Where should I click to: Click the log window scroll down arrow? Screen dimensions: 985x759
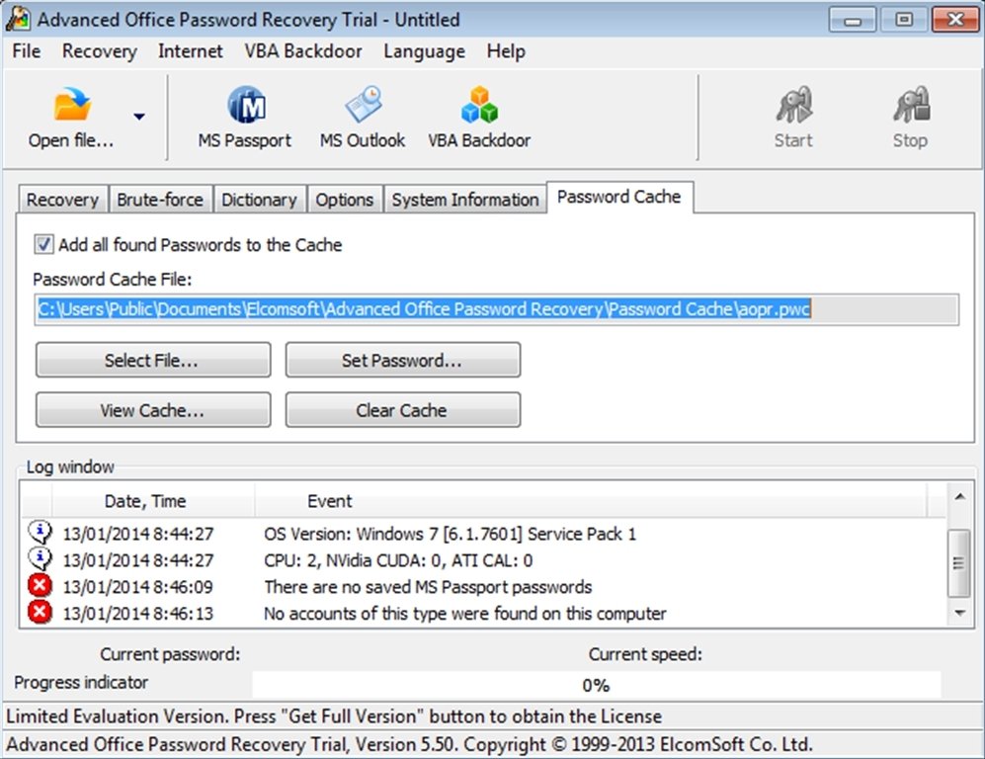coord(959,613)
